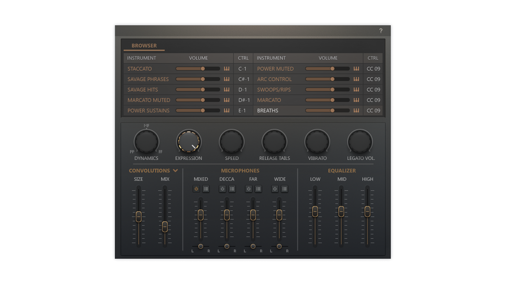Screen dimensions: 506x284
Task: Click the piano keys icon for Staccato
Action: click(227, 69)
